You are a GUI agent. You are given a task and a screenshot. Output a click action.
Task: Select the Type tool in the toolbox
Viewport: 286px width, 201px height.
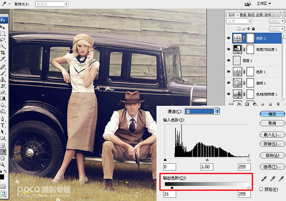coord(3,125)
